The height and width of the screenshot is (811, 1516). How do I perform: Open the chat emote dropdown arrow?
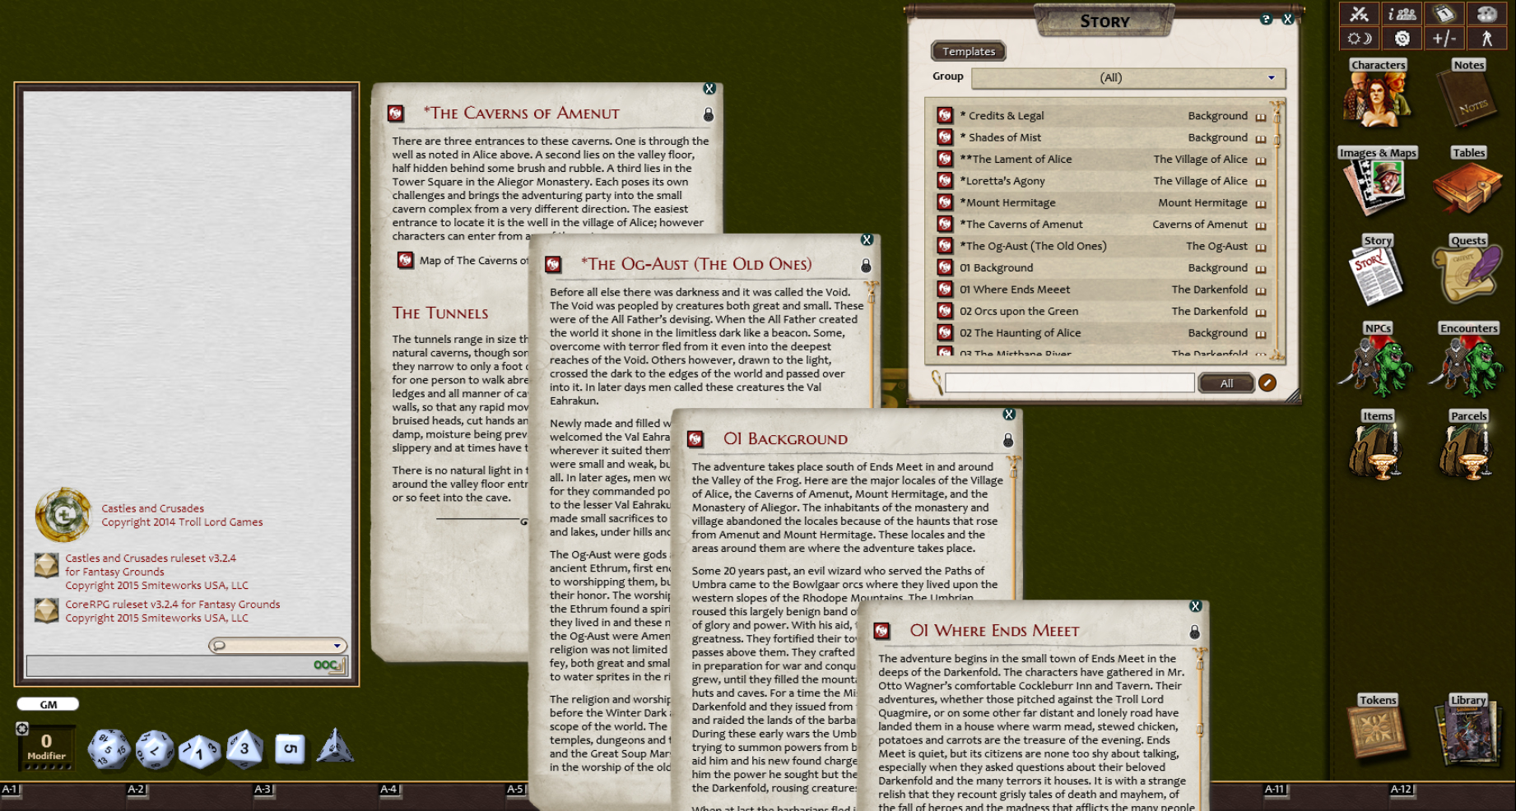click(337, 646)
